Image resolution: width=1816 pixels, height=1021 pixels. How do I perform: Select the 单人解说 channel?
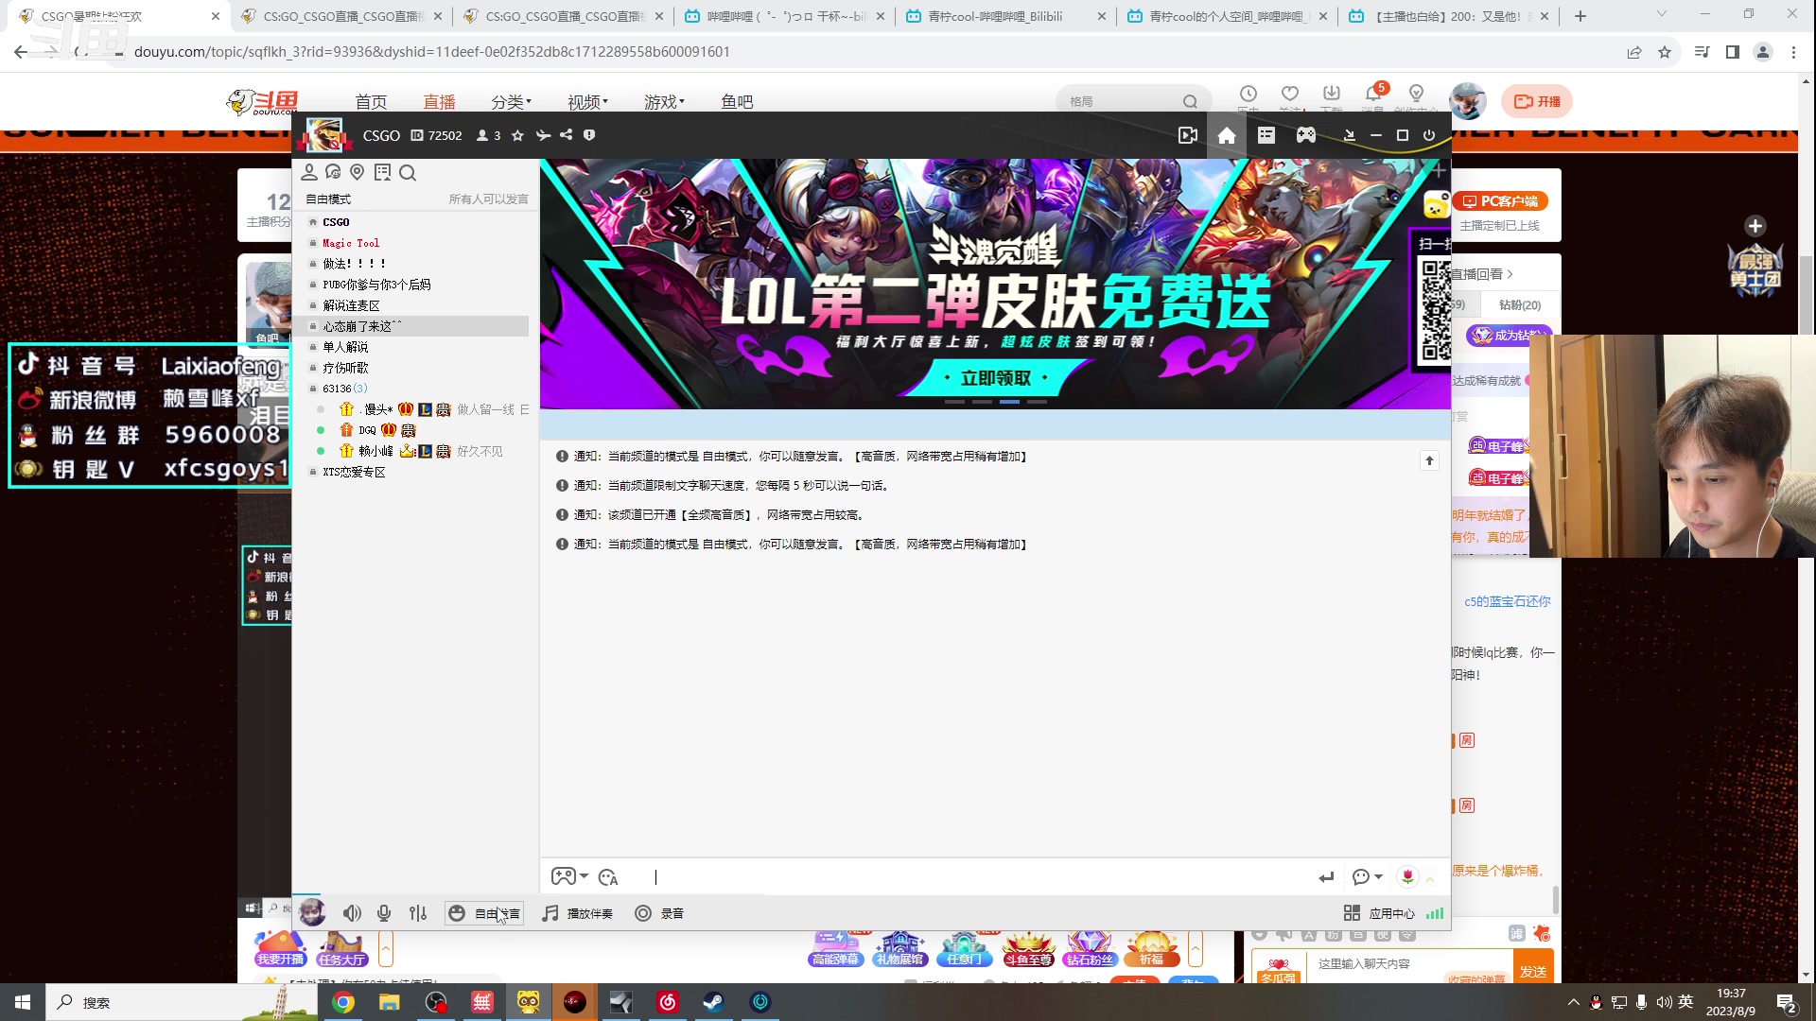pyautogui.click(x=345, y=347)
